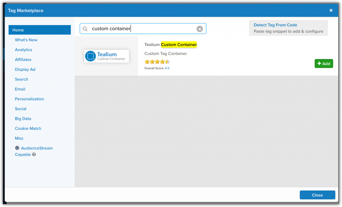Select the Display Ad category
Viewport: 342px width, 207px height.
click(x=25, y=69)
